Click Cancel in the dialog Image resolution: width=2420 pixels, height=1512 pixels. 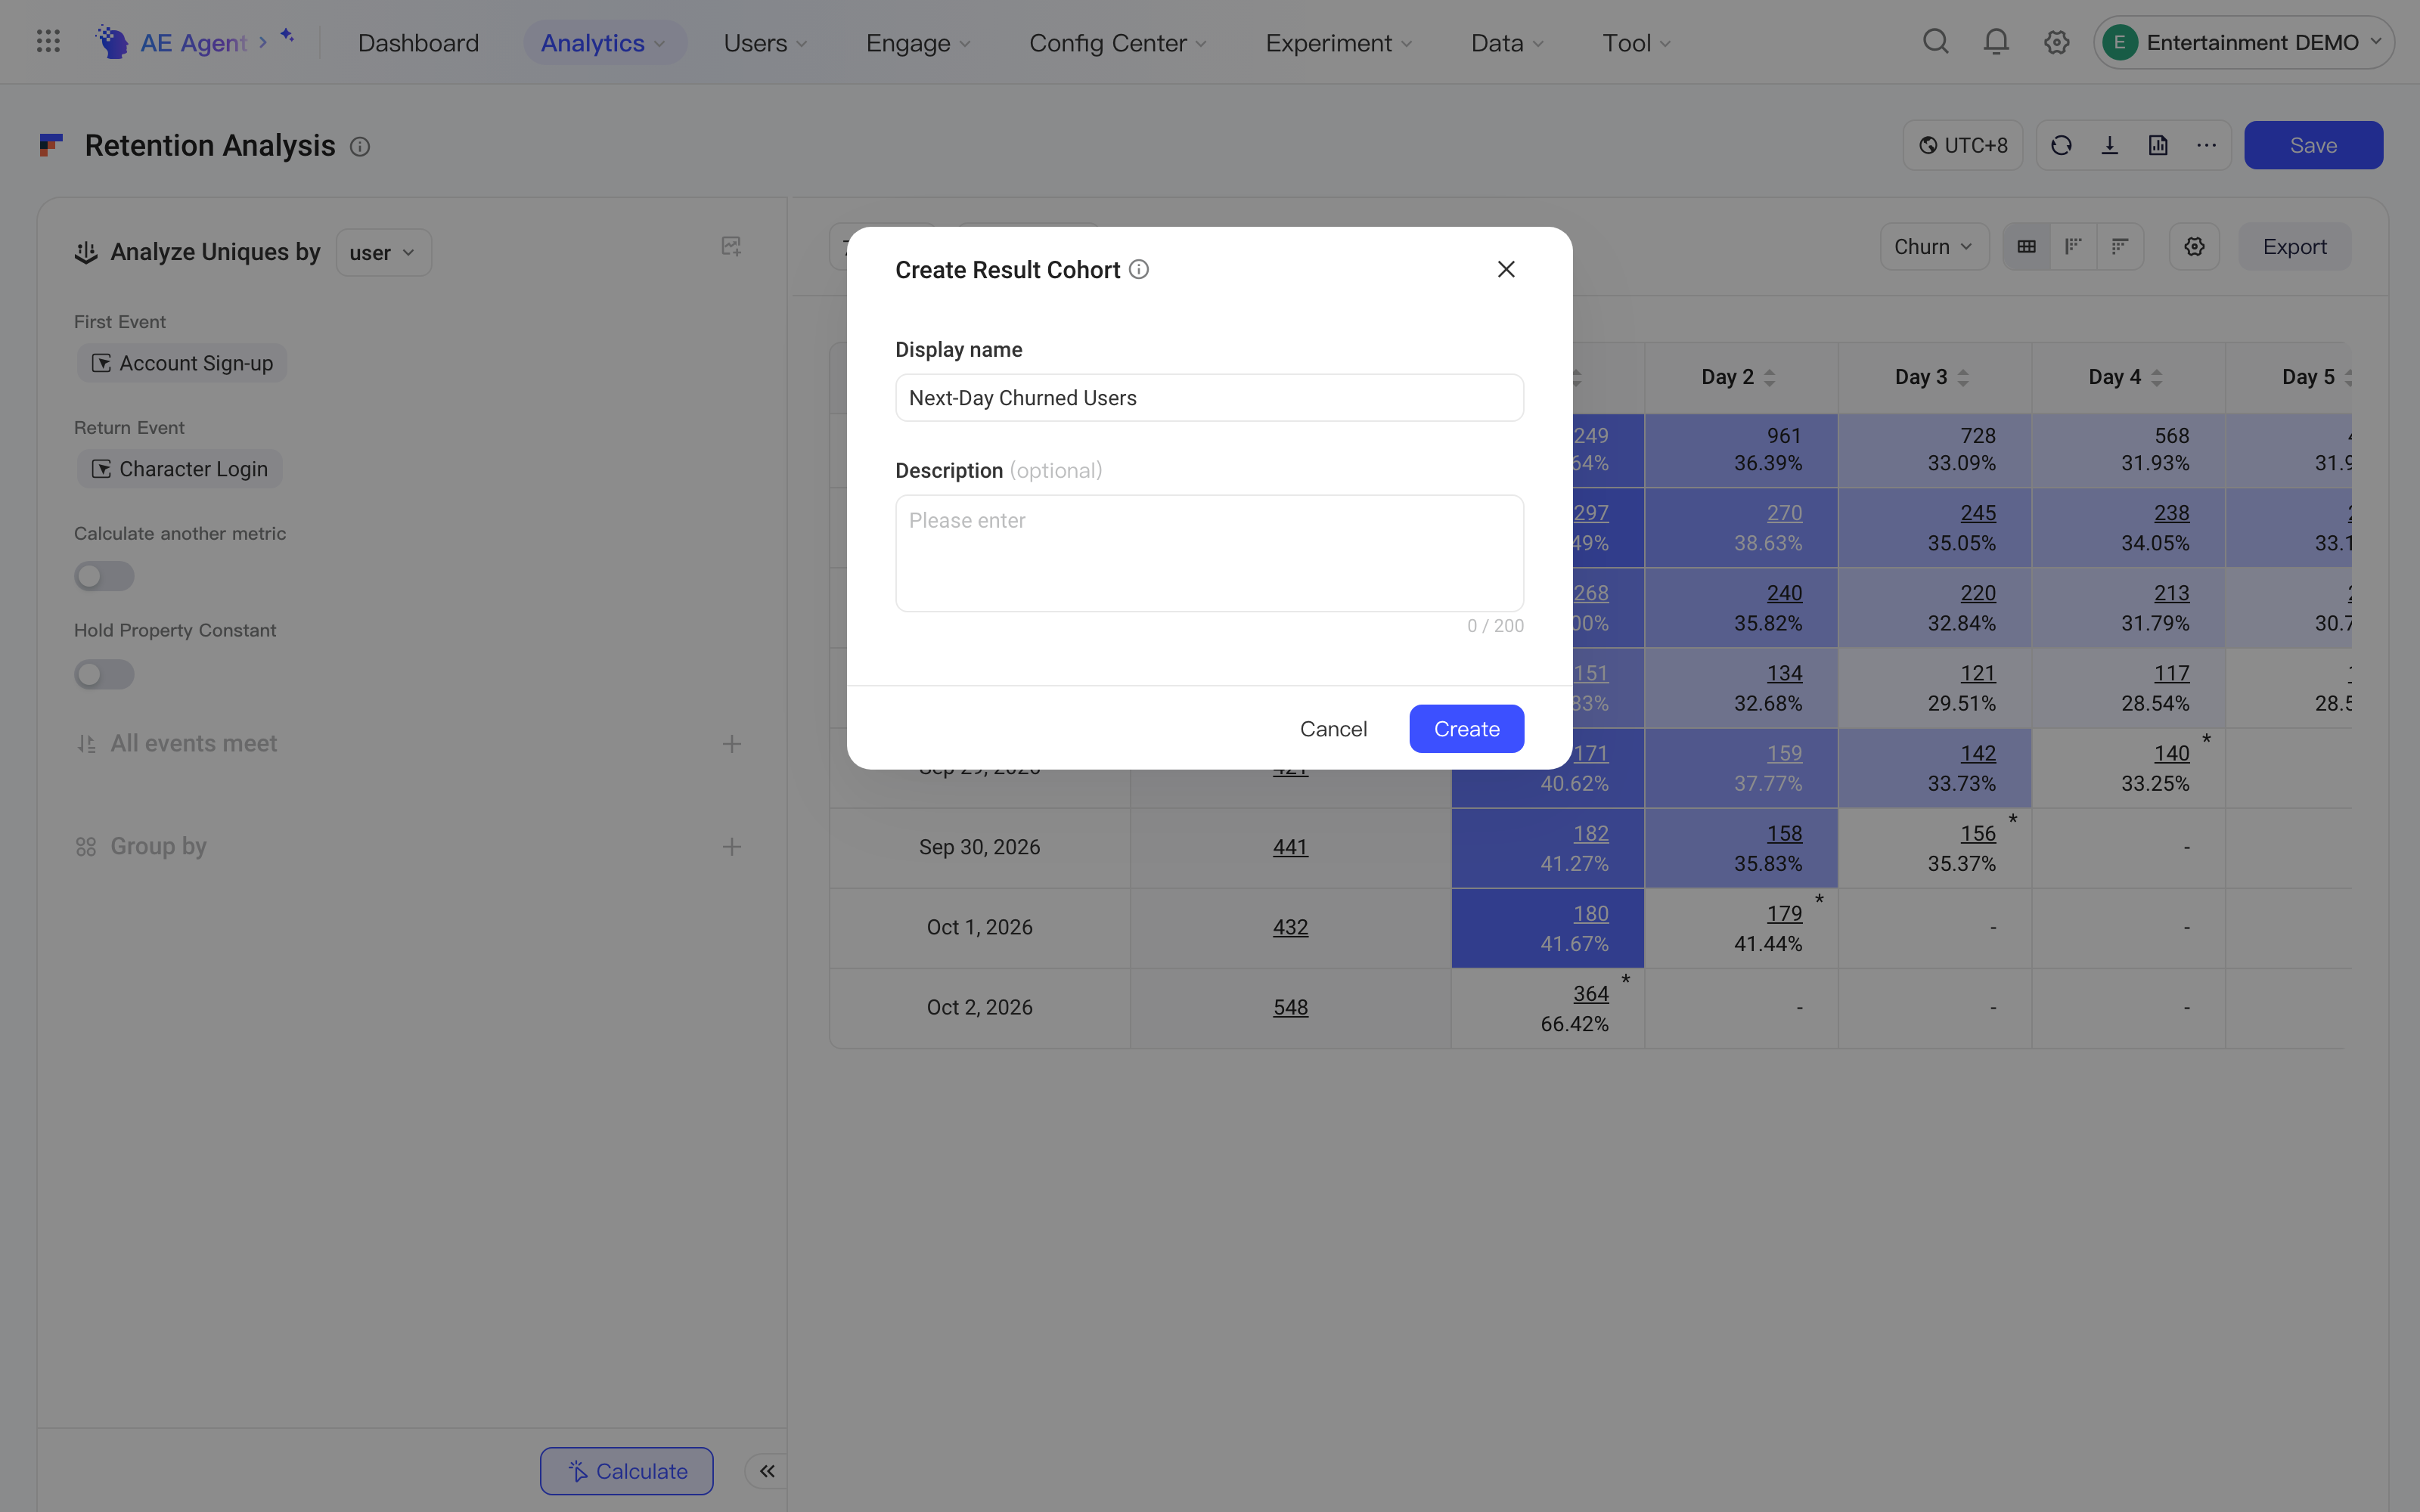(1333, 729)
